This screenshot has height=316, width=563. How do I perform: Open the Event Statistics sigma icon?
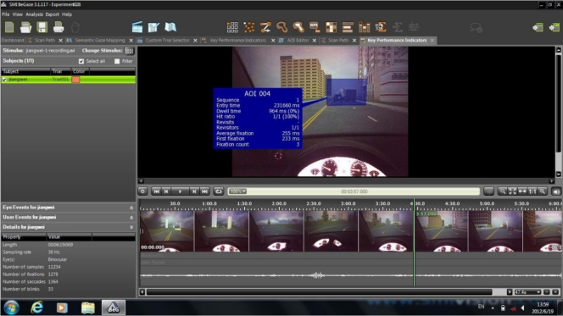pyautogui.click(x=381, y=27)
